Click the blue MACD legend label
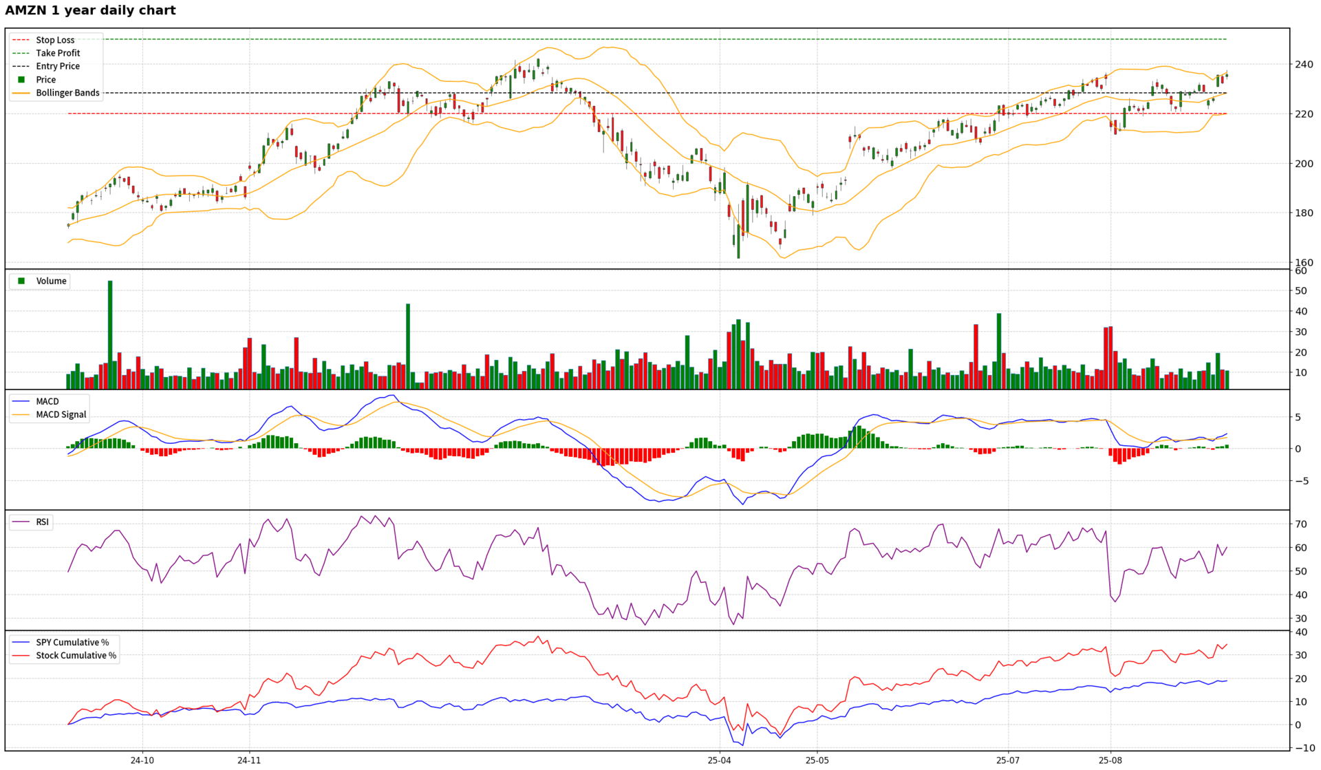1321x770 pixels. point(47,401)
